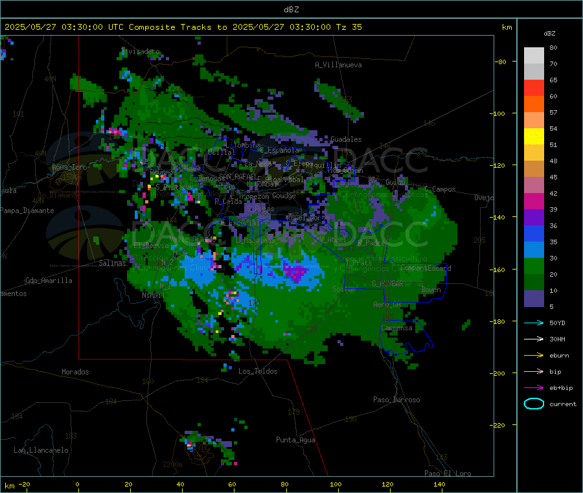
Task: Click the 'Carmensa' map label
Action: (x=396, y=328)
